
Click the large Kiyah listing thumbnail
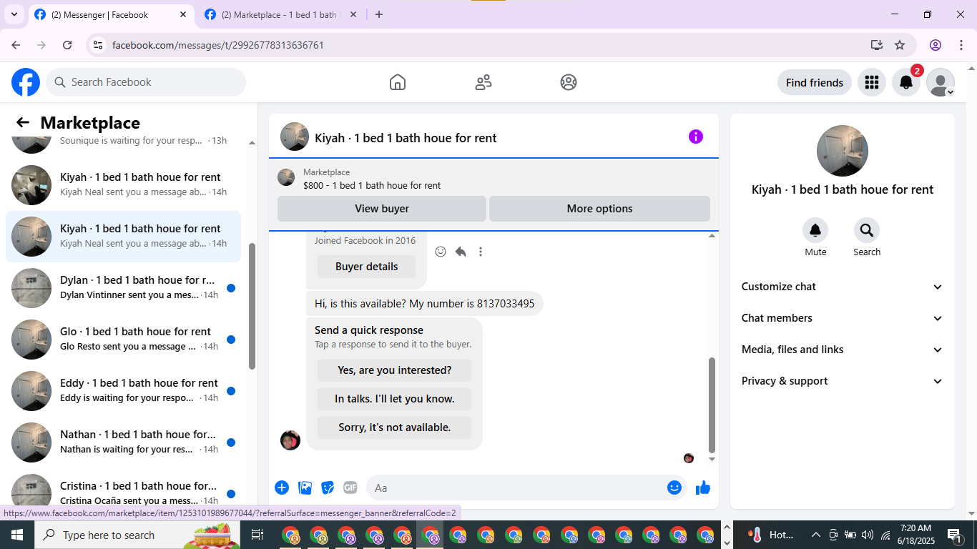[x=843, y=151]
